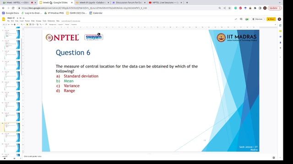Reload the page in the browser

click(13, 8)
